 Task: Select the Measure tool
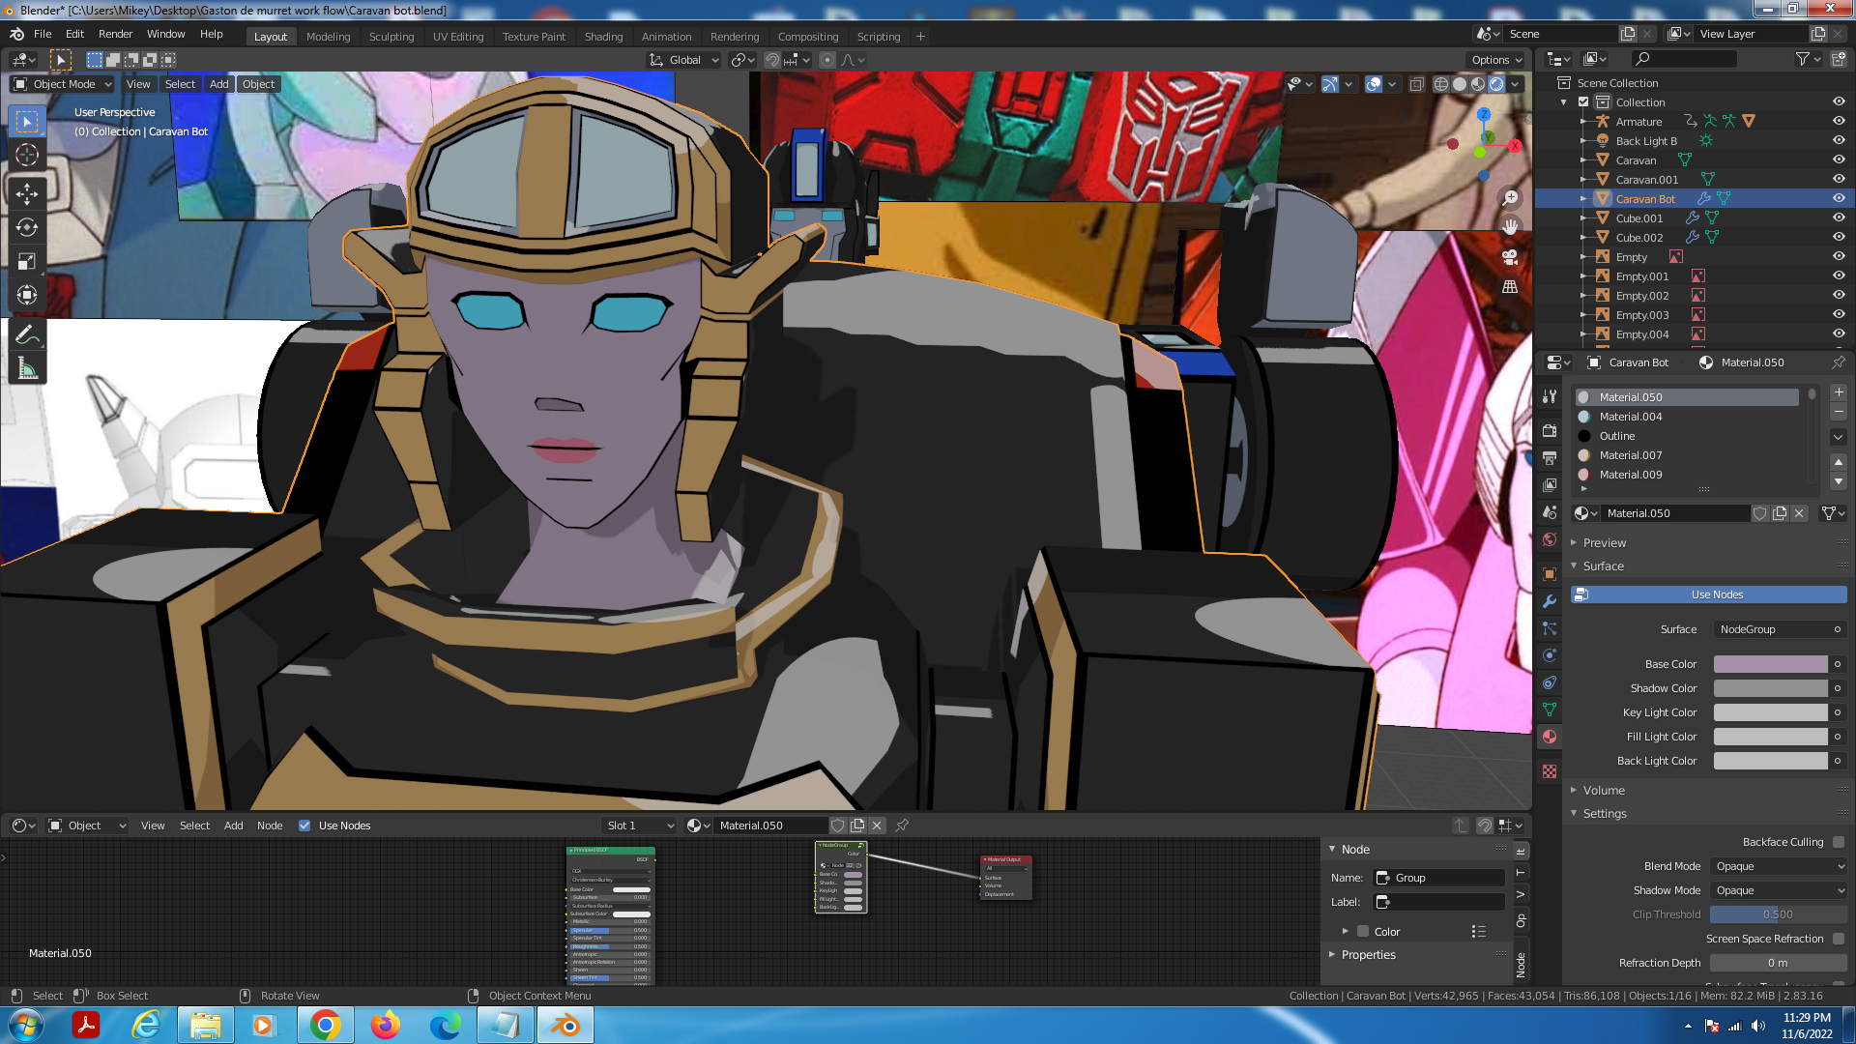click(27, 369)
